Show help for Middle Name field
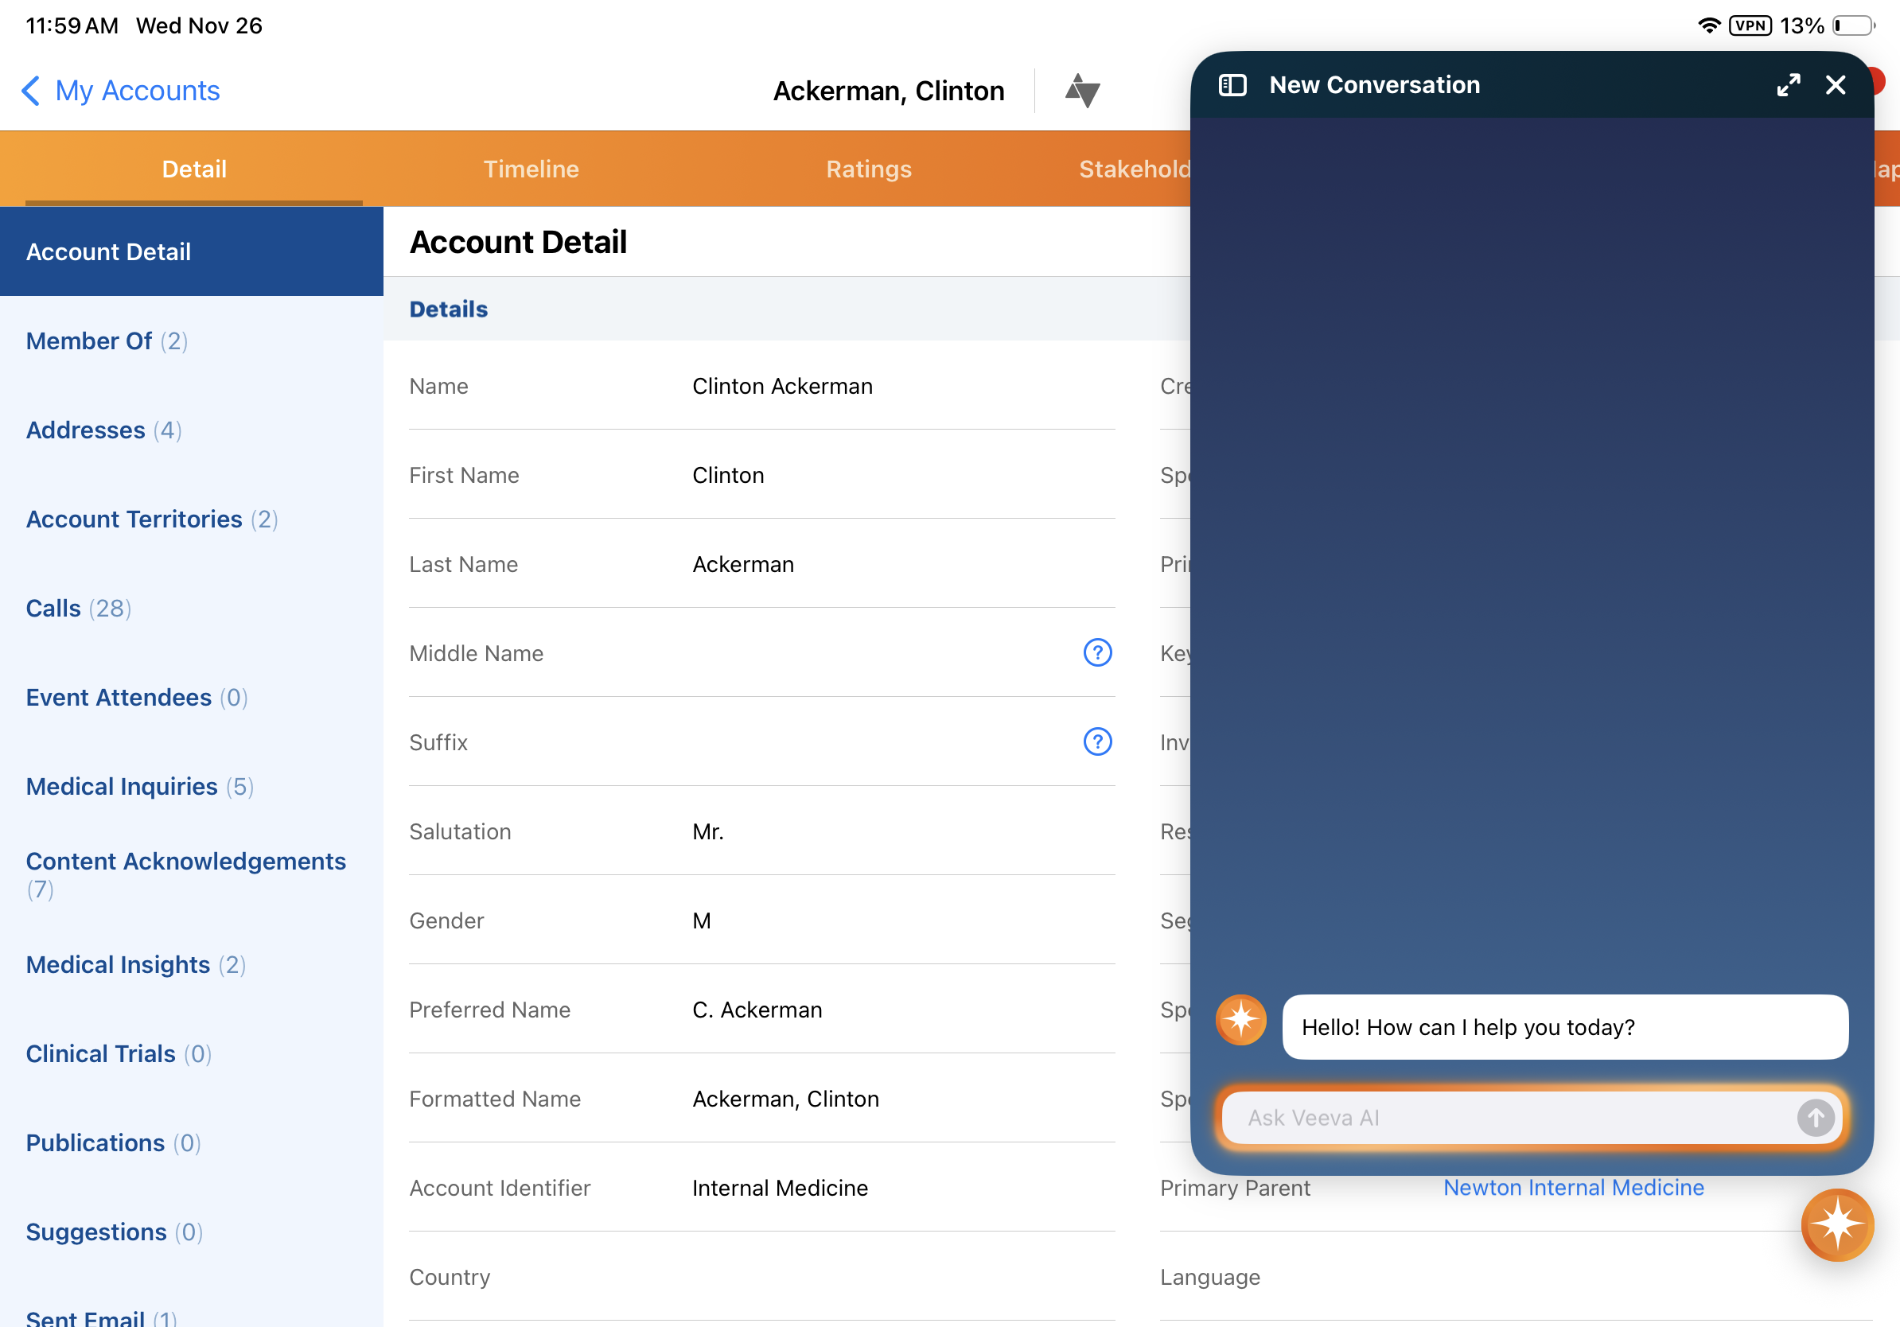The image size is (1900, 1327). [x=1097, y=652]
